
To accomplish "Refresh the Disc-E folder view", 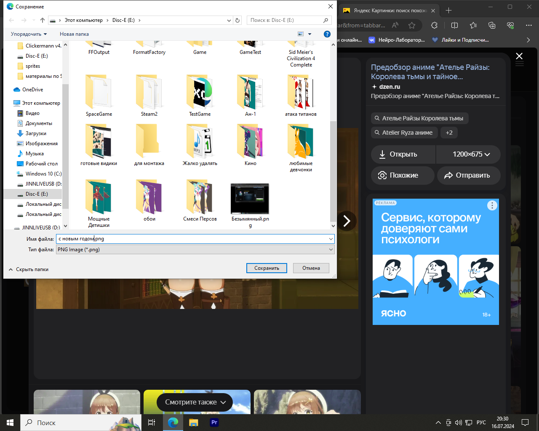I will coord(237,20).
